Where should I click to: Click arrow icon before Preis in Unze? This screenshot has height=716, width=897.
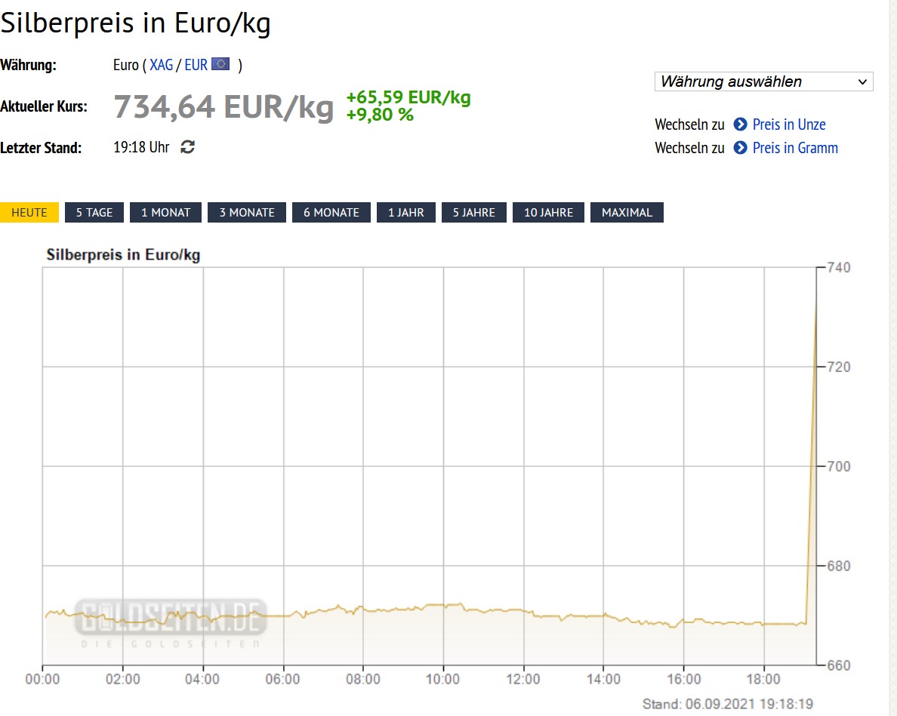tap(740, 124)
